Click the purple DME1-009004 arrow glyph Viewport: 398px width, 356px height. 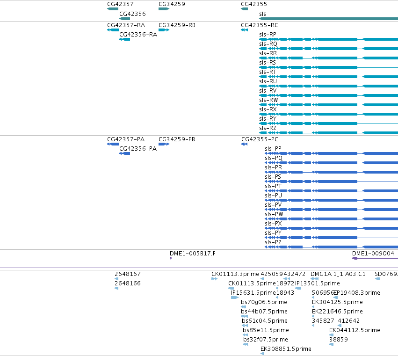pyautogui.click(x=355, y=258)
